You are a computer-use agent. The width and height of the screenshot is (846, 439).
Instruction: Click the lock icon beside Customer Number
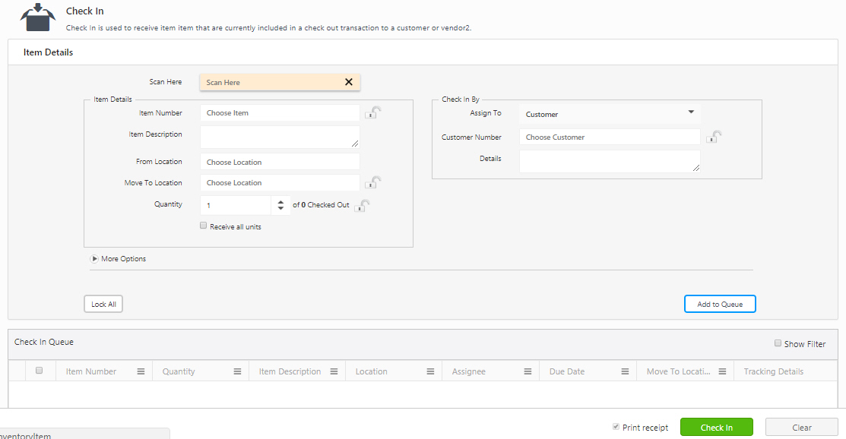click(x=713, y=137)
